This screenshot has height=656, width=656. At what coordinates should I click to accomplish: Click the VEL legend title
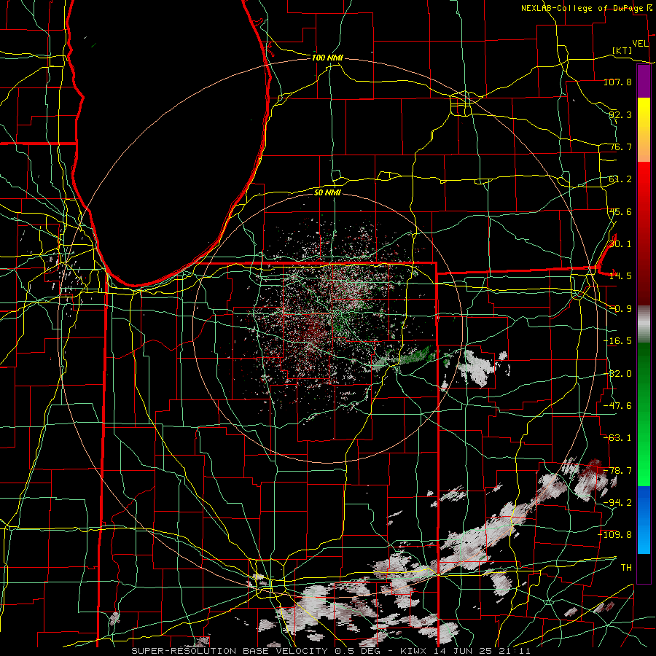(x=640, y=44)
